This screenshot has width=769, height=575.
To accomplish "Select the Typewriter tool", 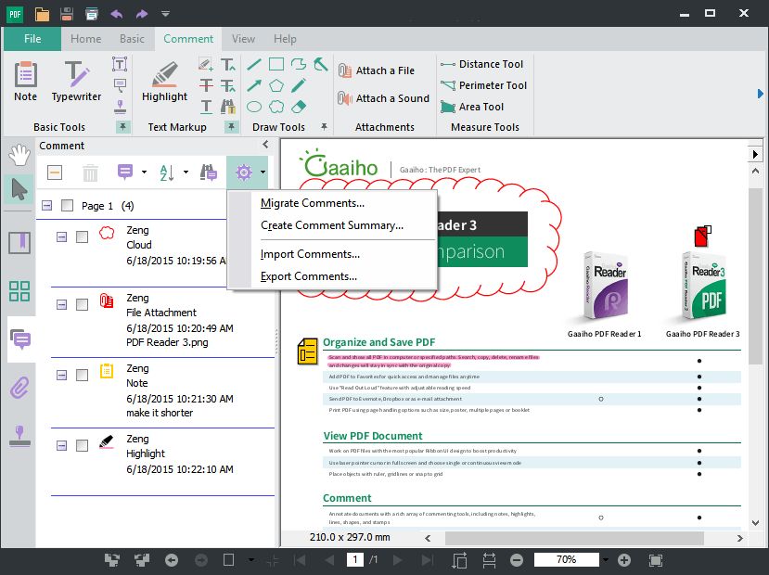I will pos(76,82).
